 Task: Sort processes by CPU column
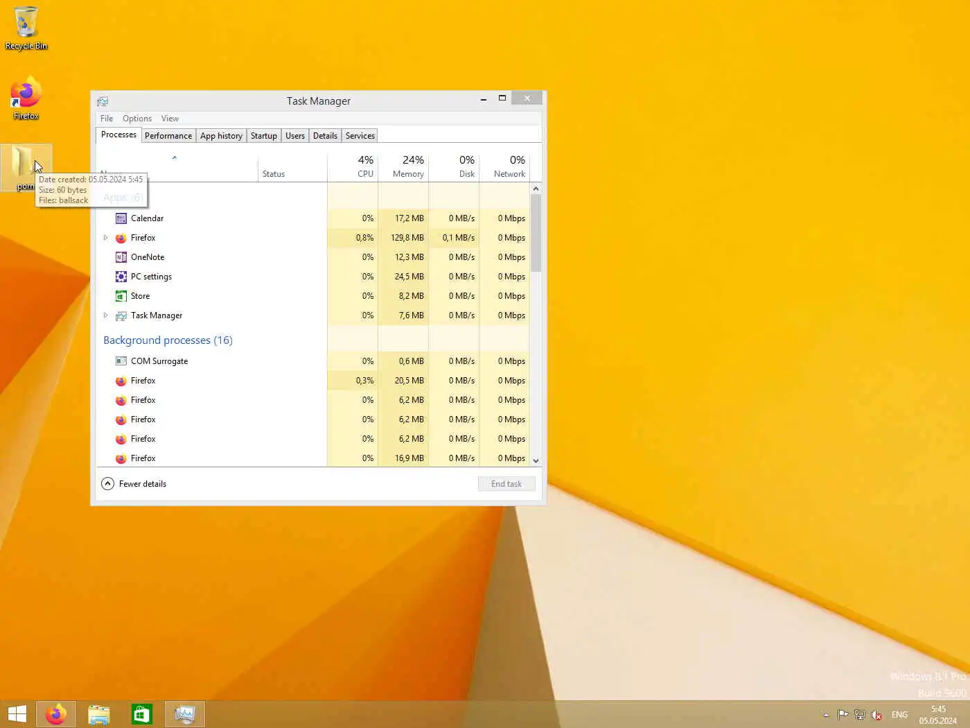[353, 166]
